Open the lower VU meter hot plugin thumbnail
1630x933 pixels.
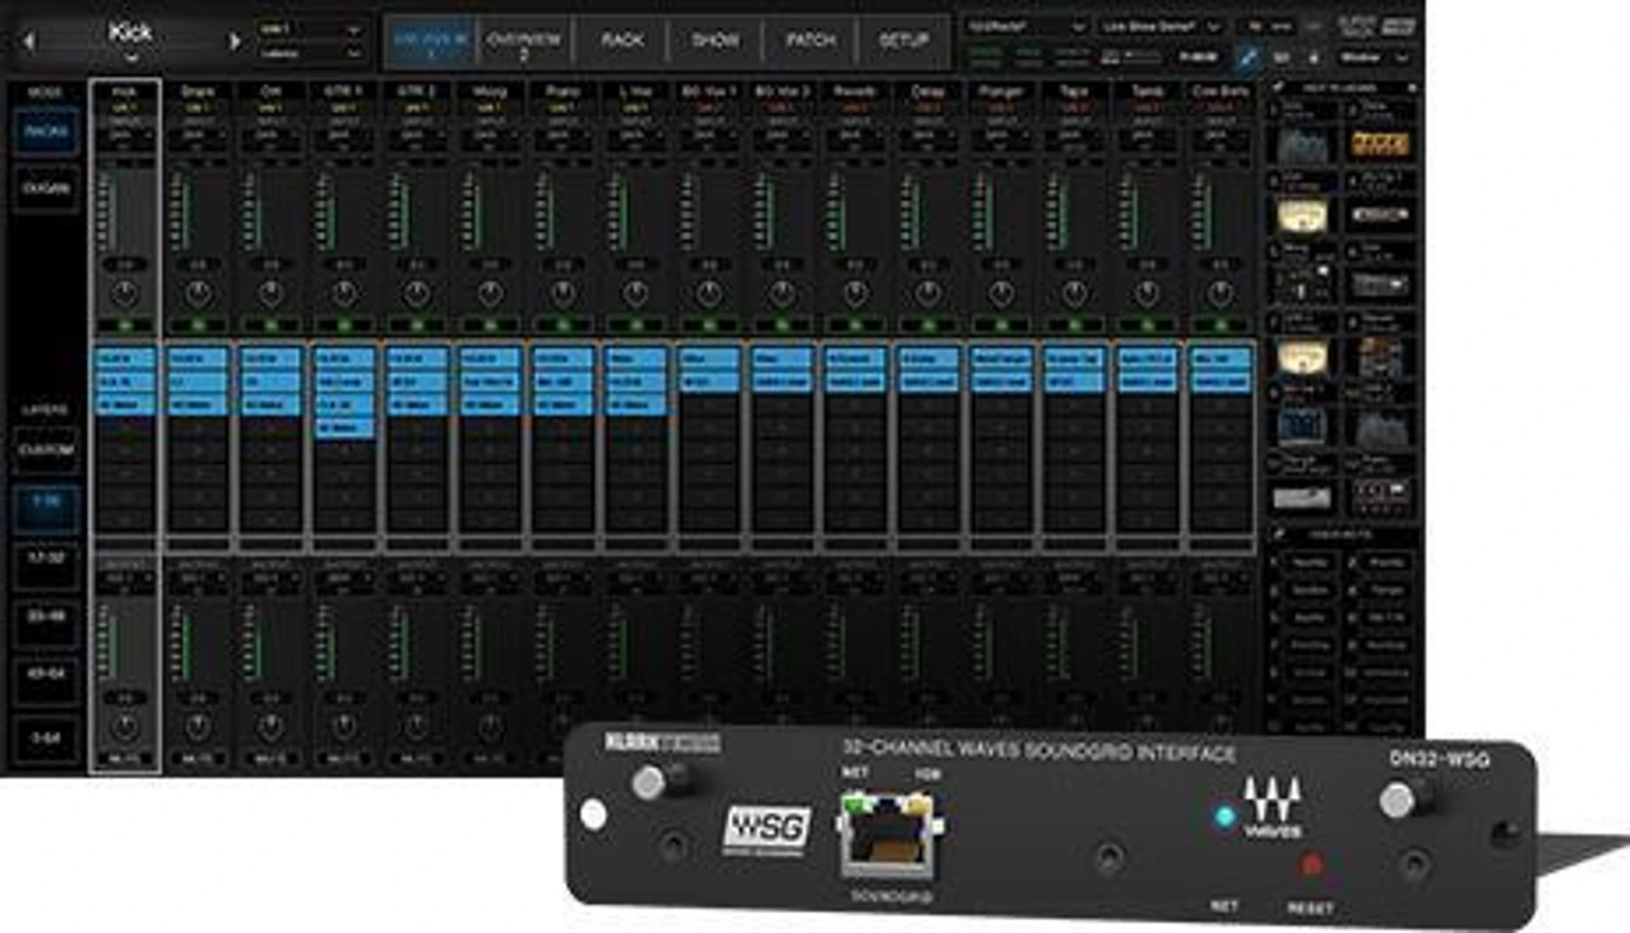point(1302,358)
